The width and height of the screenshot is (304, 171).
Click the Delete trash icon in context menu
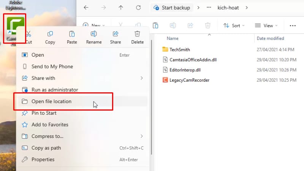(x=137, y=34)
